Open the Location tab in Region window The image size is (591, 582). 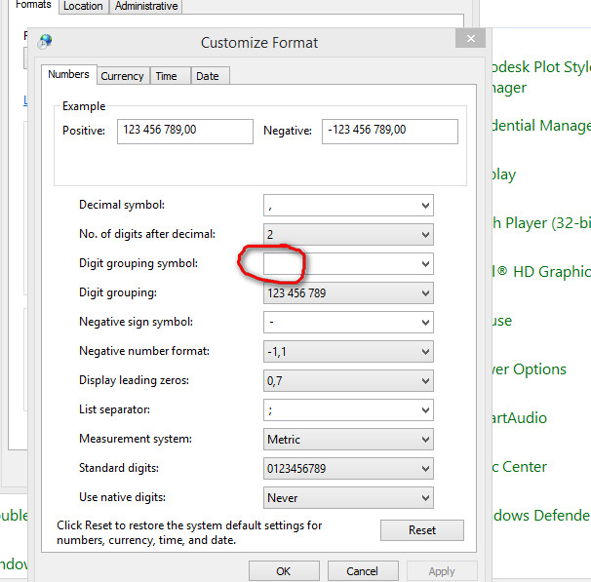83,6
